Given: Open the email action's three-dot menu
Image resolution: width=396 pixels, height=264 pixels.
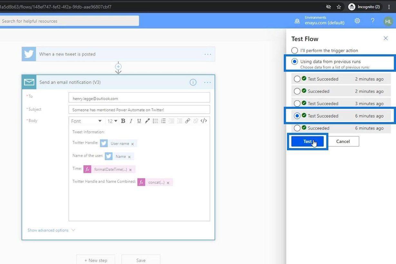Looking at the screenshot, I should click(x=208, y=82).
